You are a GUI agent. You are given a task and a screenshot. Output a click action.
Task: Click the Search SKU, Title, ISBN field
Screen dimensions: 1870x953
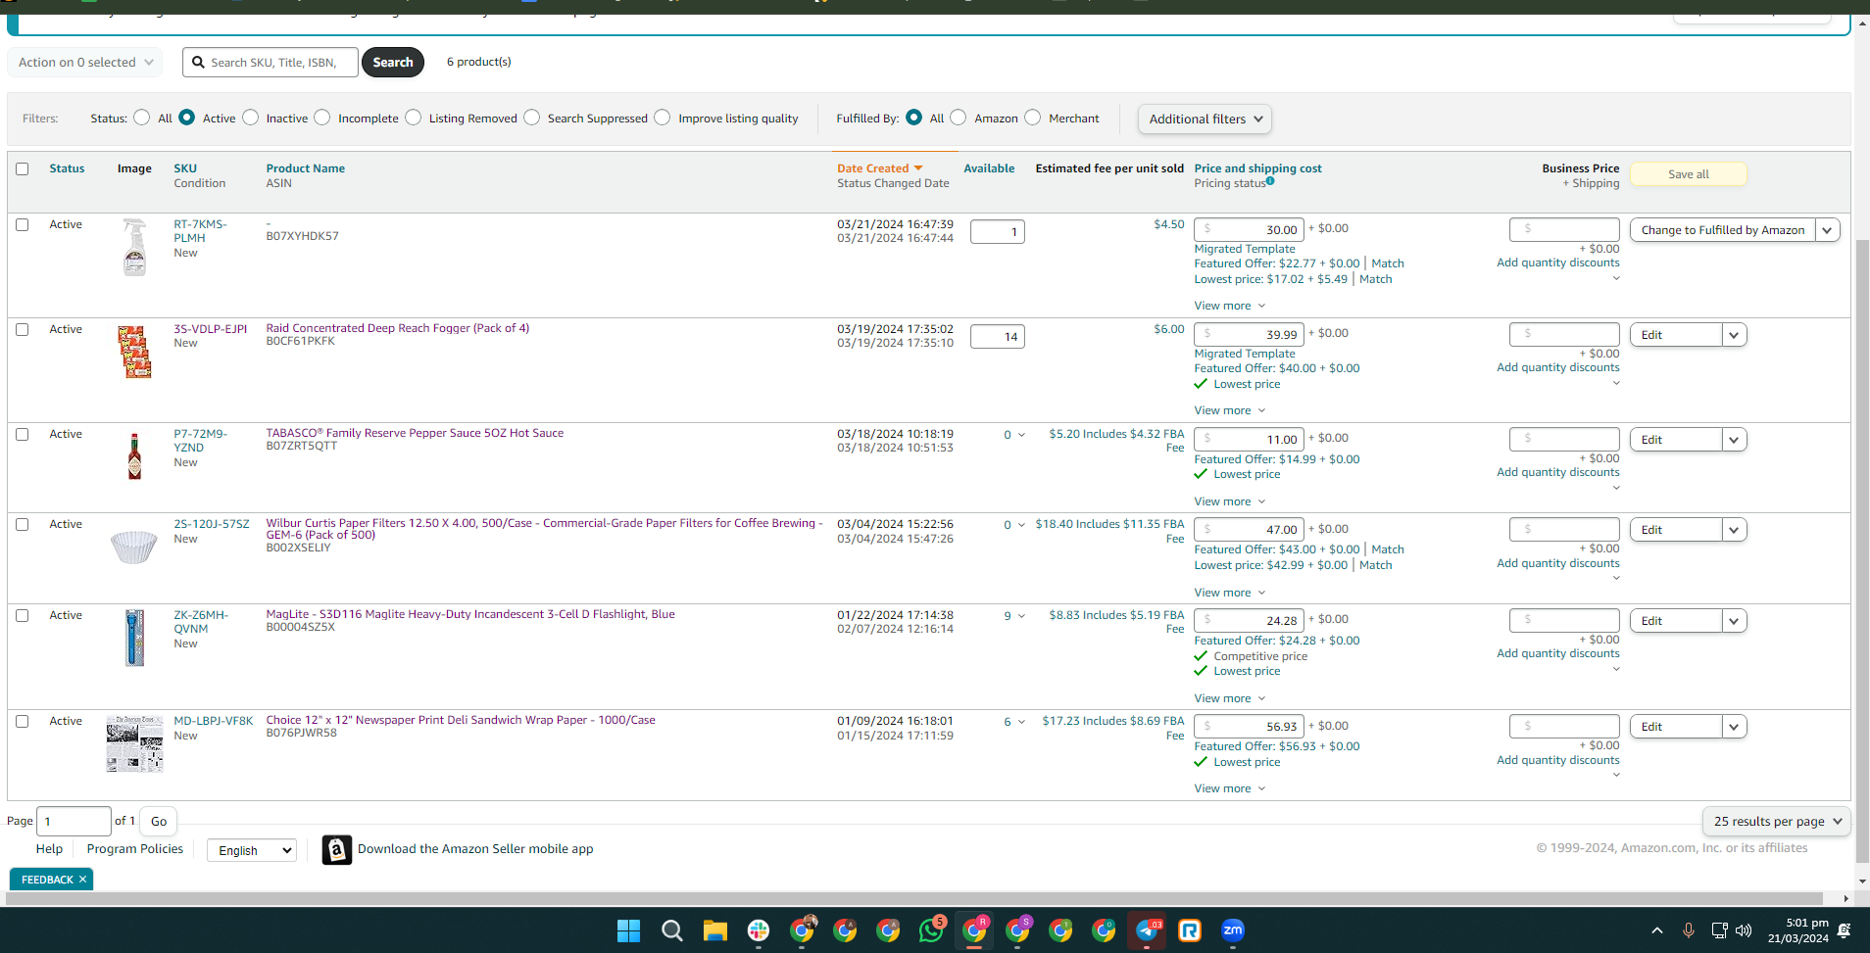(271, 63)
